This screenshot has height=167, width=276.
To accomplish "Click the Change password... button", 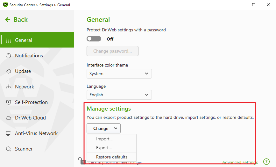I will pos(112,51).
